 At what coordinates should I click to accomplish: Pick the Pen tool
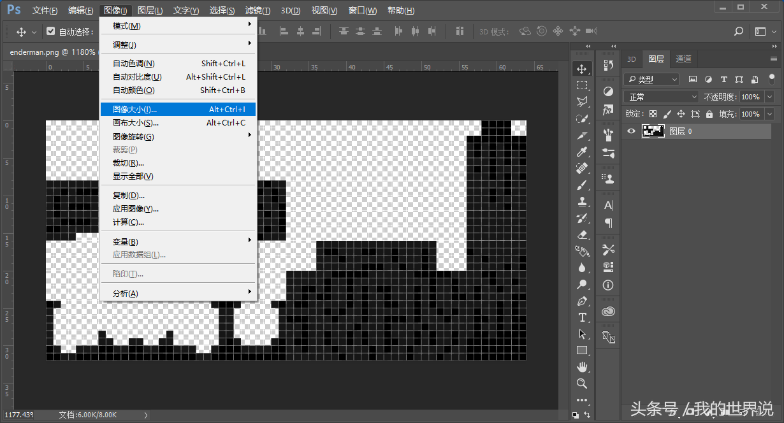581,301
